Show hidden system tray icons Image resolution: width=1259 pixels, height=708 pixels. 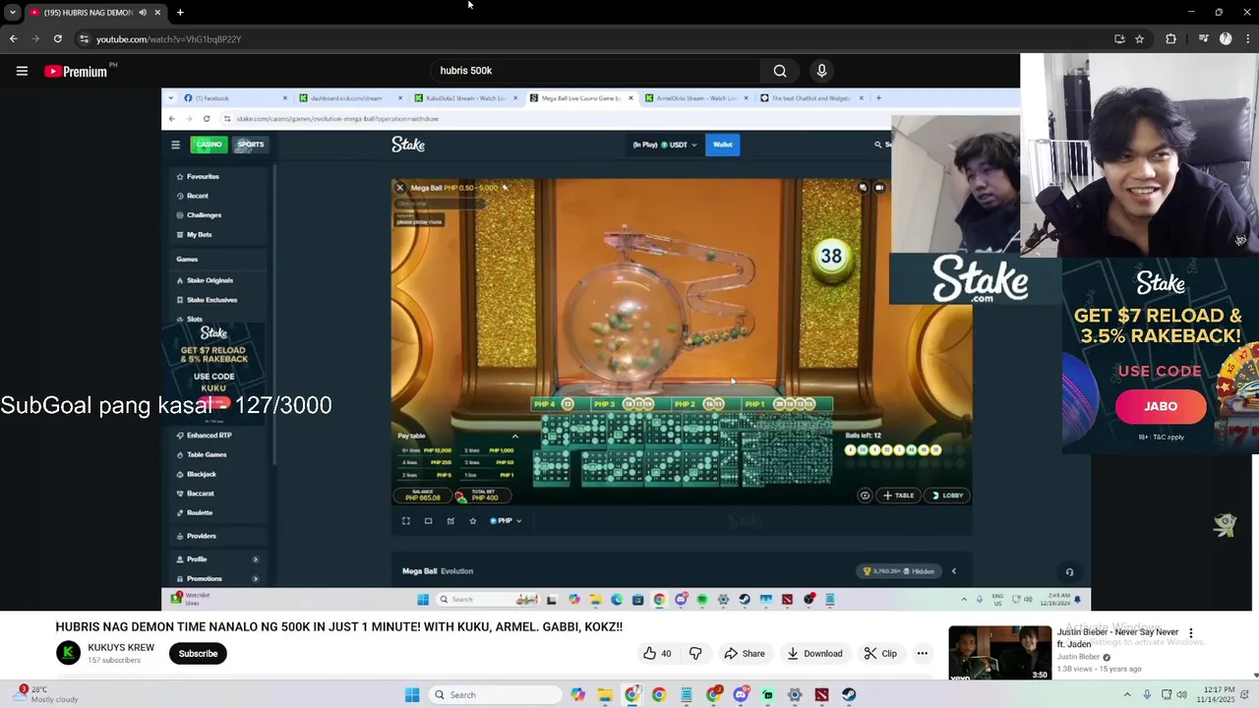tap(1127, 695)
